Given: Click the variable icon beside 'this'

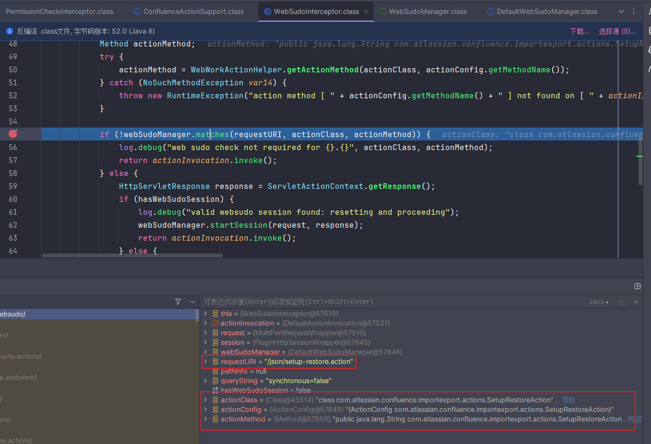Looking at the screenshot, I should click(x=215, y=314).
